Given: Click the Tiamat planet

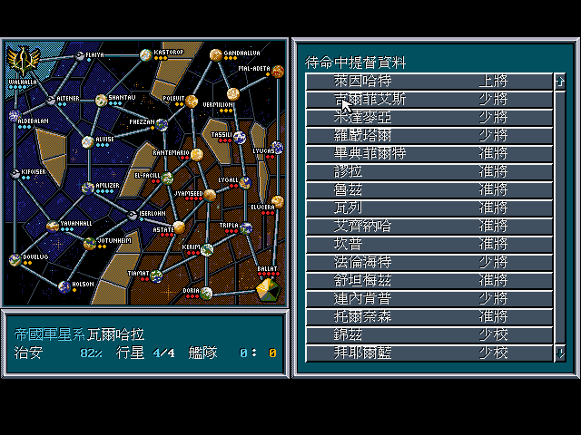Looking at the screenshot, I should coord(156,275).
